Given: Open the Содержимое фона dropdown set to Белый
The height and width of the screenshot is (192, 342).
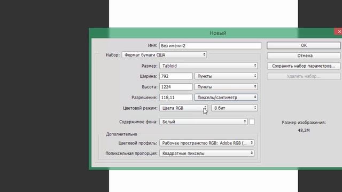Looking at the screenshot, I should click(x=203, y=122).
